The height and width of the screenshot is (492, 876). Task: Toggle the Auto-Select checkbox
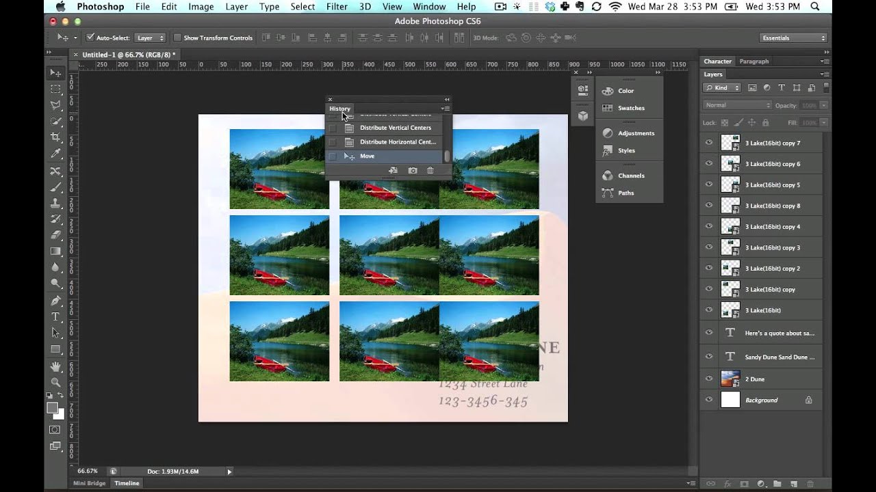(x=90, y=38)
